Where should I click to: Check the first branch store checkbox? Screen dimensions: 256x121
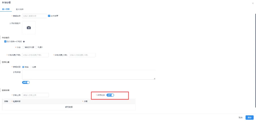point(23,47)
